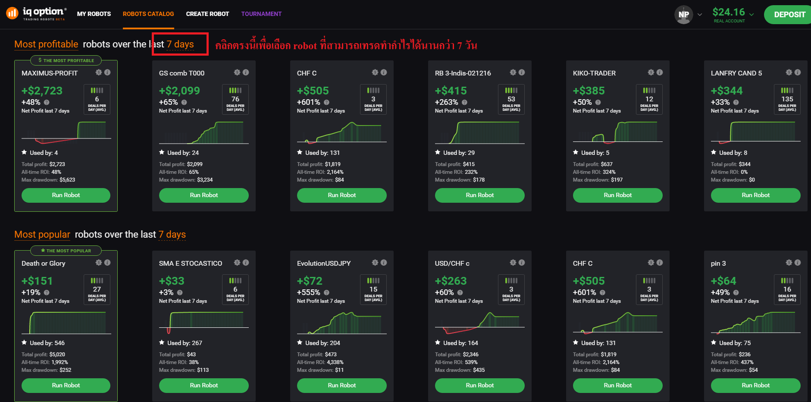Click KIKO-TRADER robot name
Image resolution: width=811 pixels, height=402 pixels.
tap(594, 73)
